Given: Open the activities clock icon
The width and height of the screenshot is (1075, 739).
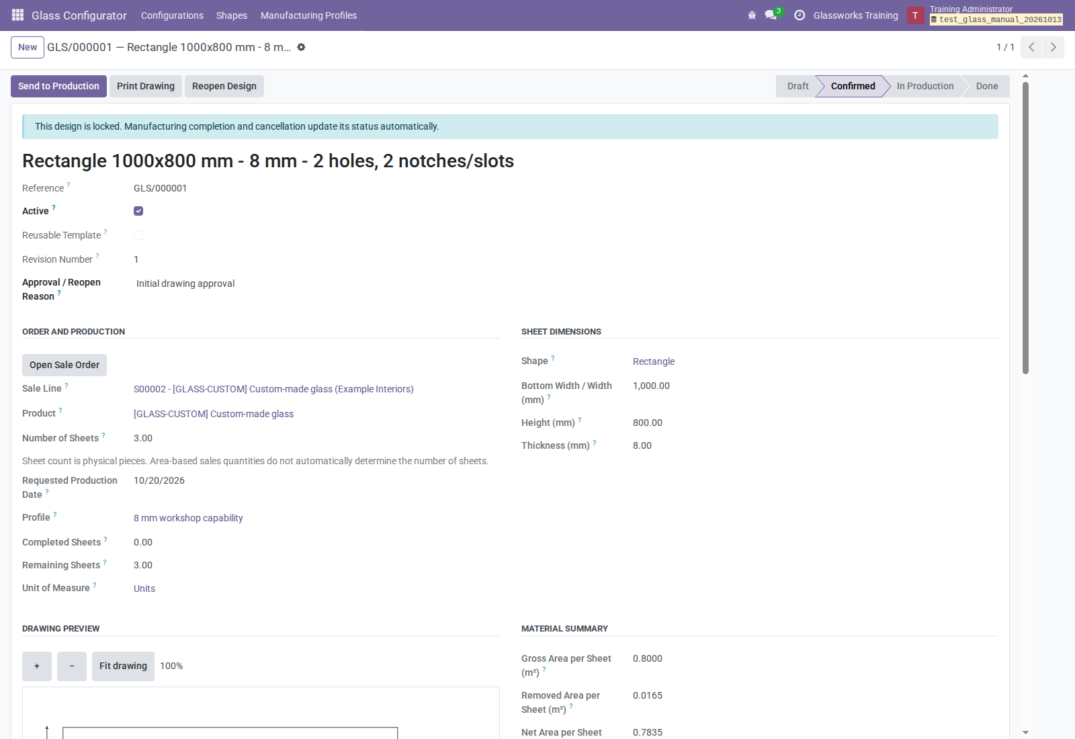Looking at the screenshot, I should [800, 15].
